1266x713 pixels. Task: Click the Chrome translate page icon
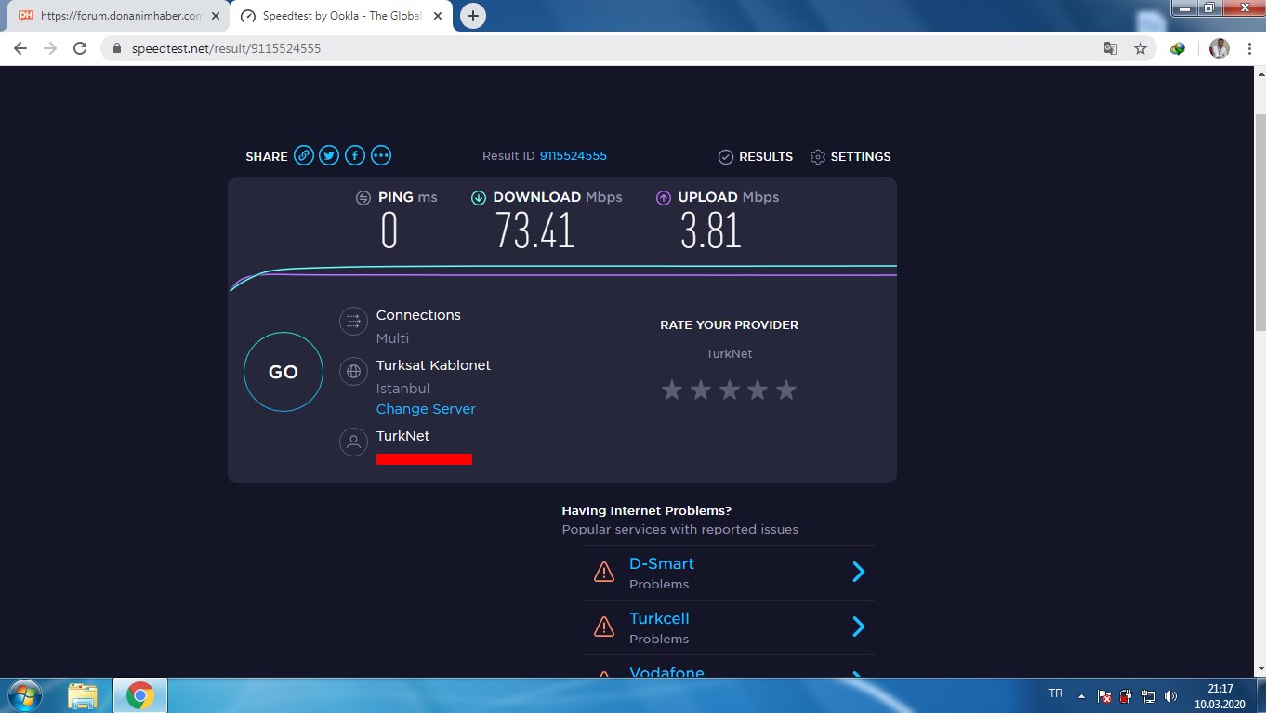click(x=1110, y=48)
